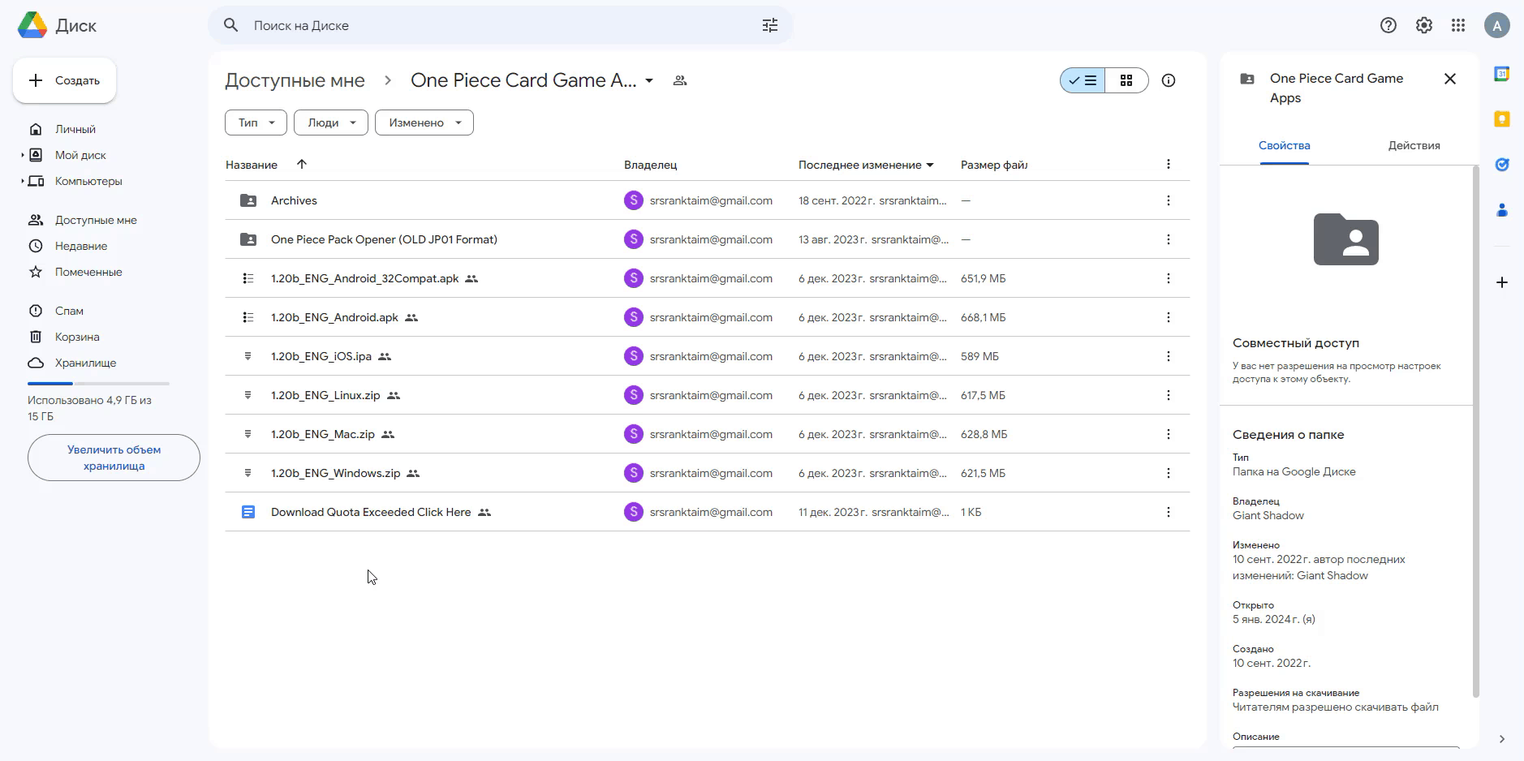This screenshot has width=1524, height=761.
Task: Focus the Поиск на Диске search field
Action: [x=499, y=25]
